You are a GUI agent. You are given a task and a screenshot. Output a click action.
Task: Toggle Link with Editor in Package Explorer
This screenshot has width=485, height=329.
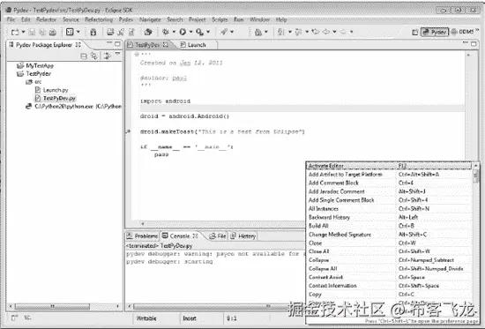tap(94, 56)
